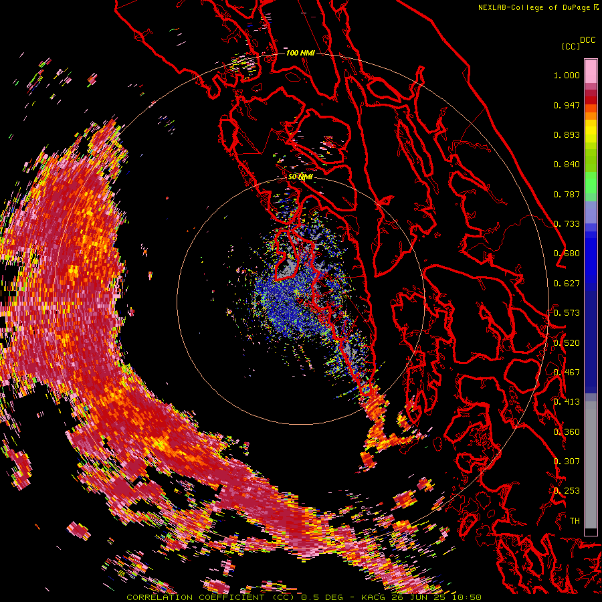Select the 0.733 scale value
This screenshot has width=602, height=602.
point(567,224)
